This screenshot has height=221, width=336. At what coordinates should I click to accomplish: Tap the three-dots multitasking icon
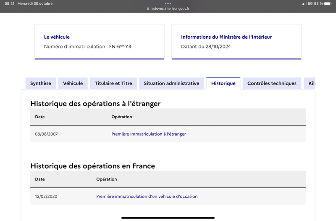pos(168,3)
